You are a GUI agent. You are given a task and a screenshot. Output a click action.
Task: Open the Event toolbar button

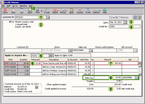pos(88,11)
